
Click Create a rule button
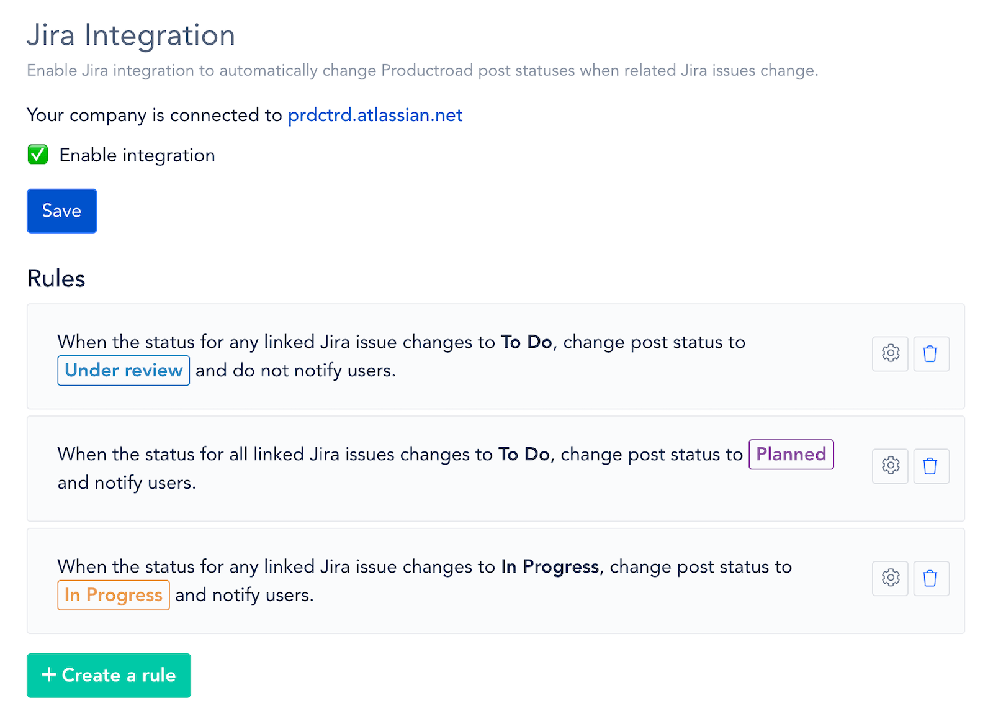[x=109, y=676]
